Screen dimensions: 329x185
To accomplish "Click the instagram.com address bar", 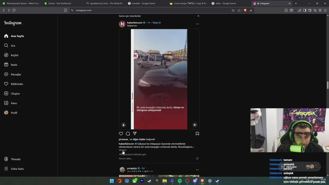I will point(152,10).
